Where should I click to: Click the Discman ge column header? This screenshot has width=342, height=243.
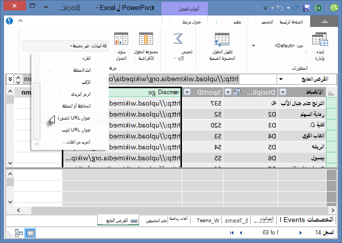pyautogui.click(x=145, y=92)
